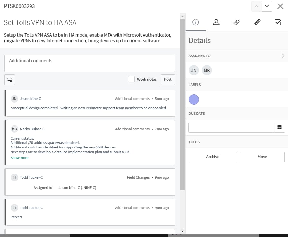Enable the Work notes checkbox
The width and height of the screenshot is (288, 237).
tap(131, 80)
